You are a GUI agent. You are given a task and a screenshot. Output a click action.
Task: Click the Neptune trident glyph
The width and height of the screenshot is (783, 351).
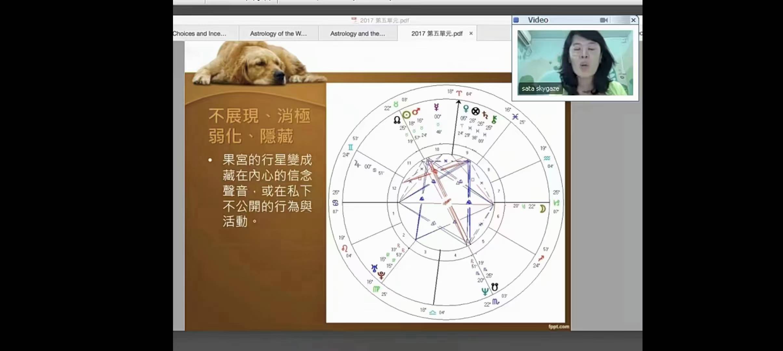tap(485, 291)
